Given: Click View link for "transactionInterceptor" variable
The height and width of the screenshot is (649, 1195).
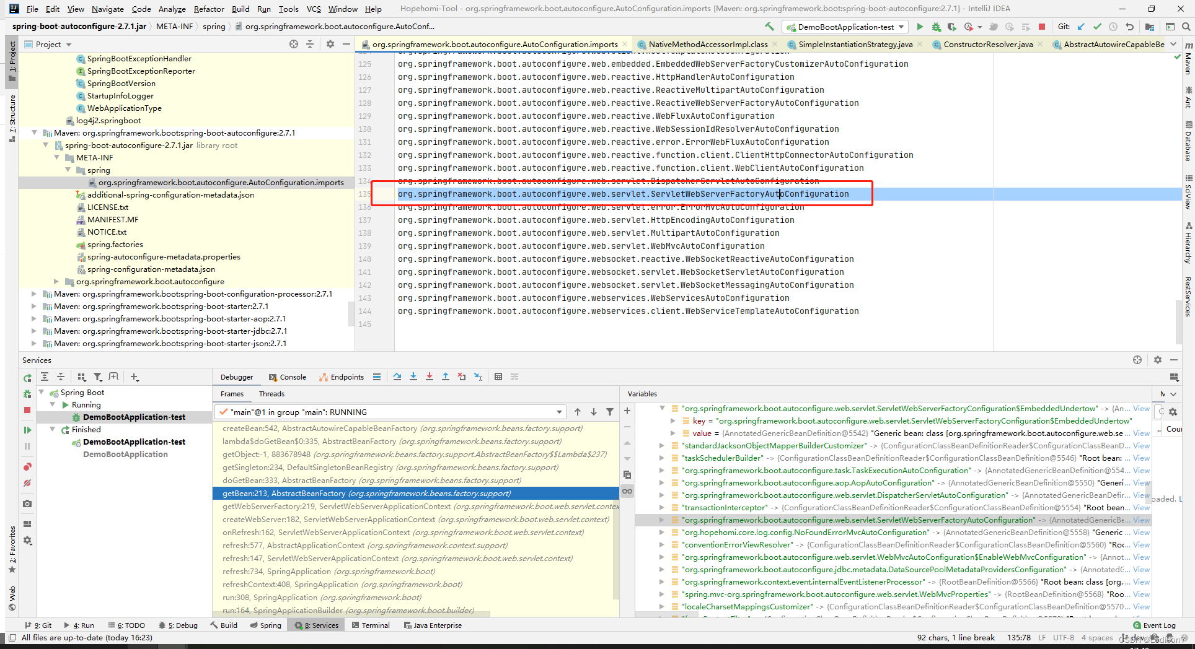Looking at the screenshot, I should point(1141,508).
